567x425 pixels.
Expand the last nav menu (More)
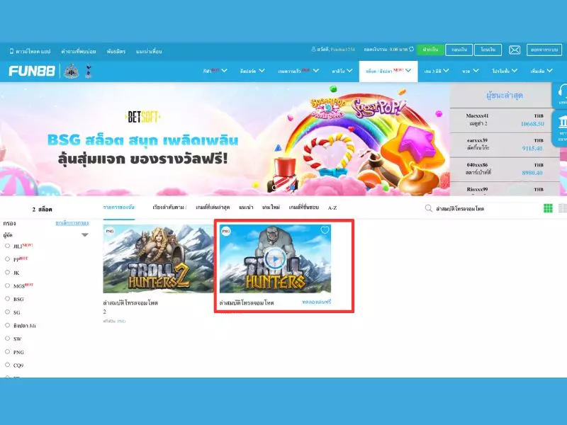[x=541, y=71]
